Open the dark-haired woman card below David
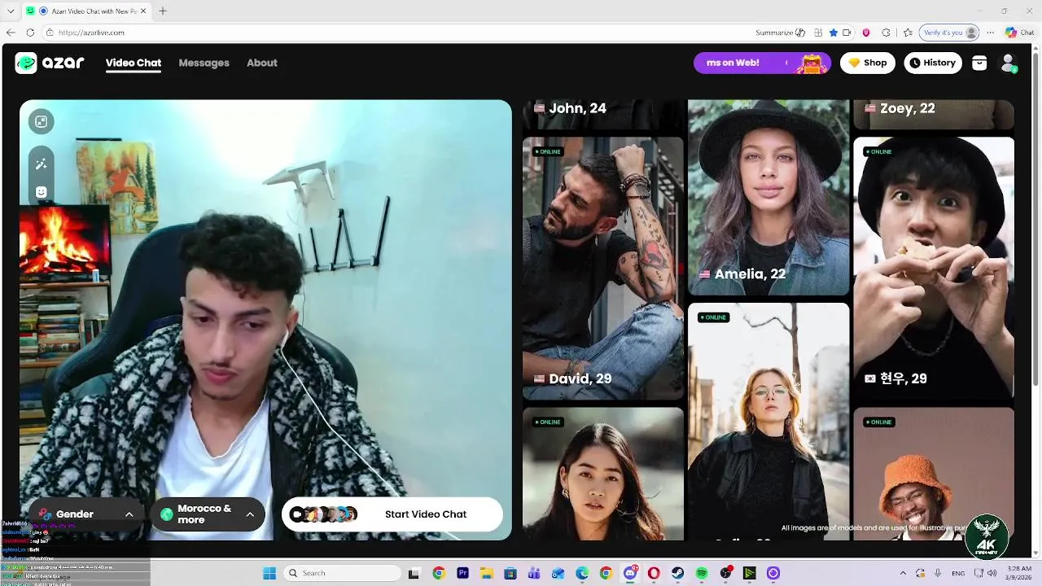Image resolution: width=1042 pixels, height=586 pixels. 603,474
